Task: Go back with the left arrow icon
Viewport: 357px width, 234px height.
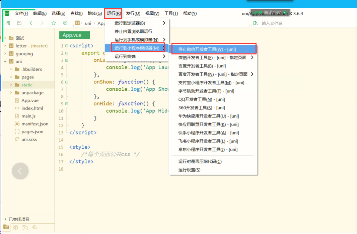Action: (31, 23)
